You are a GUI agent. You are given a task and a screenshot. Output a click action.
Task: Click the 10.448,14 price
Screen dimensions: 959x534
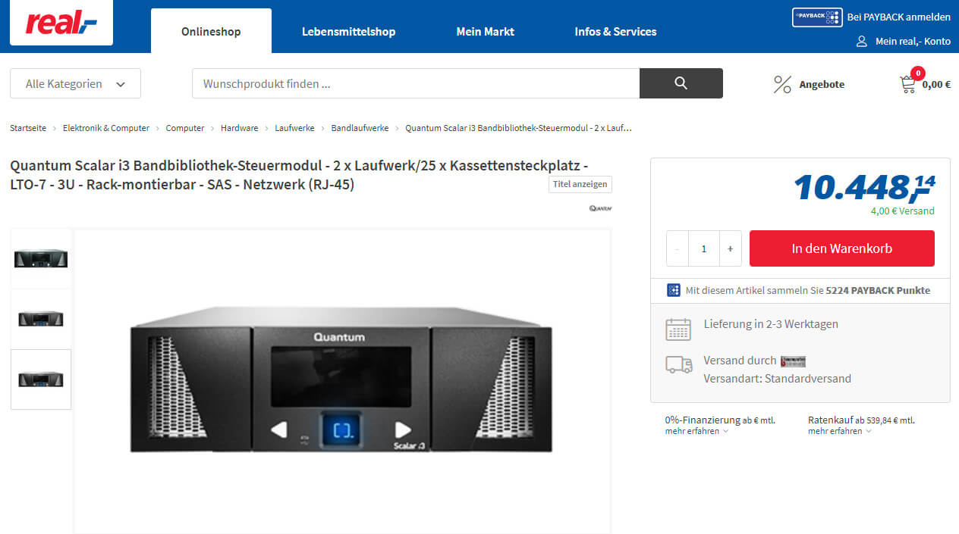tap(864, 187)
